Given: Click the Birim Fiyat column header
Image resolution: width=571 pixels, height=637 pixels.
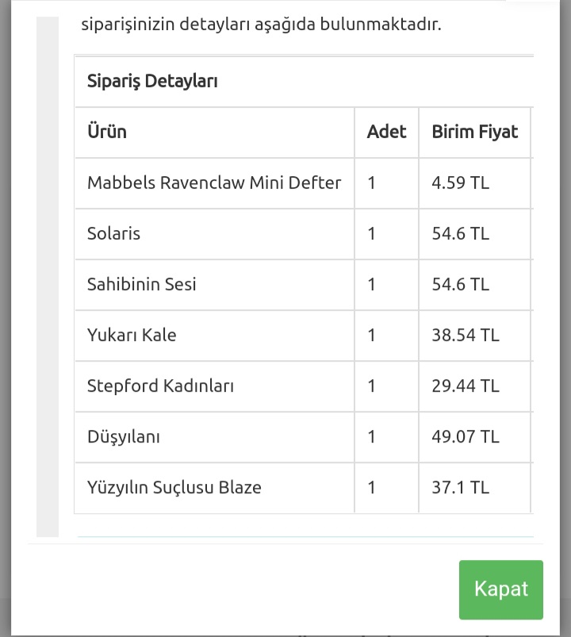Looking at the screenshot, I should (x=474, y=132).
